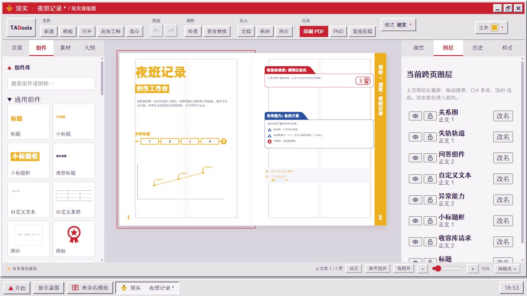Click the 直接投稿 button
The width and height of the screenshot is (527, 296).
pos(362,31)
